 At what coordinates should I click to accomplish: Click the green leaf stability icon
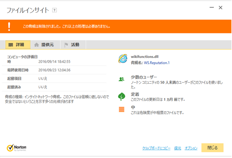click(121, 96)
